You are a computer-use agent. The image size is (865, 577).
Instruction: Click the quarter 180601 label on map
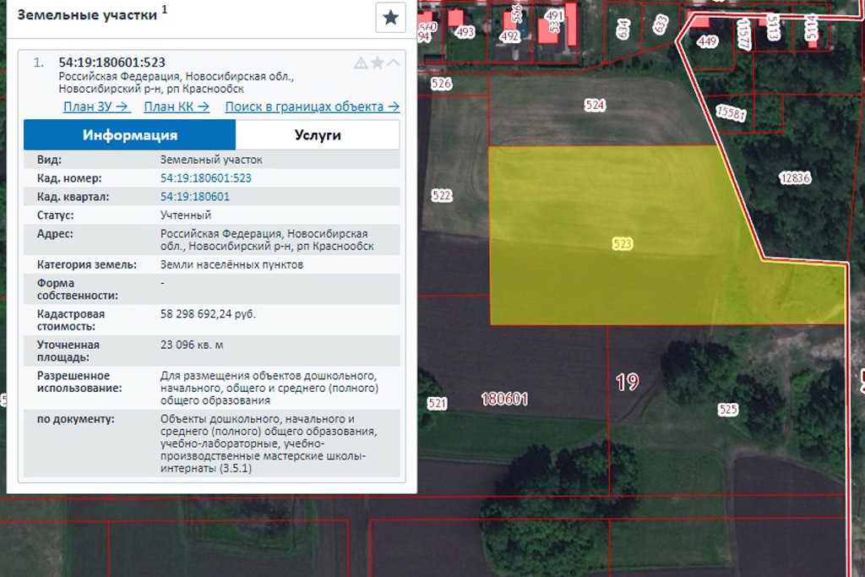tap(504, 399)
